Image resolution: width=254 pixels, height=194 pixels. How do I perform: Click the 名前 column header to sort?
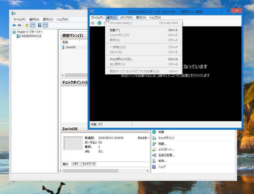click(x=65, y=42)
